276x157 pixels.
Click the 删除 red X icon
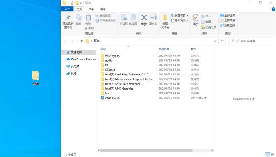pos(144,17)
